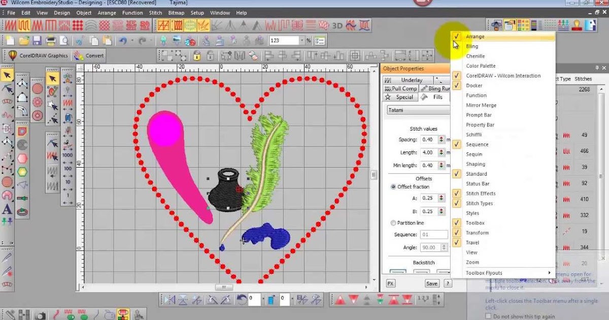Viewport: 609px width, 320px height.
Task: Travel by 1000 stitches
Action: (x=67, y=155)
